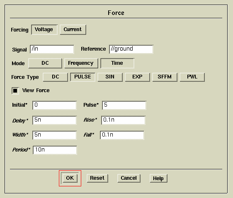Choose Time mode

click(117, 63)
